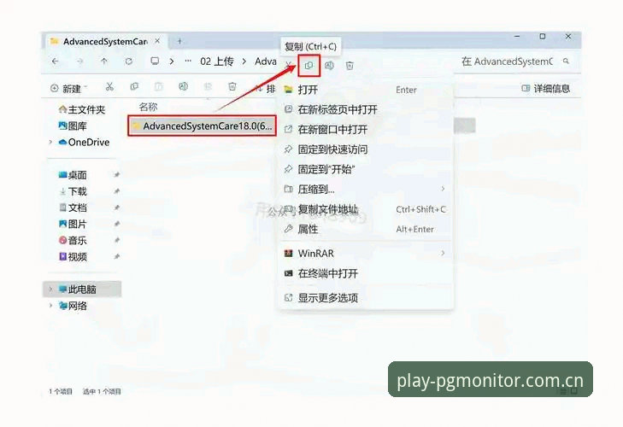Open OneDrive in sidebar
The height and width of the screenshot is (427, 623).
(84, 143)
